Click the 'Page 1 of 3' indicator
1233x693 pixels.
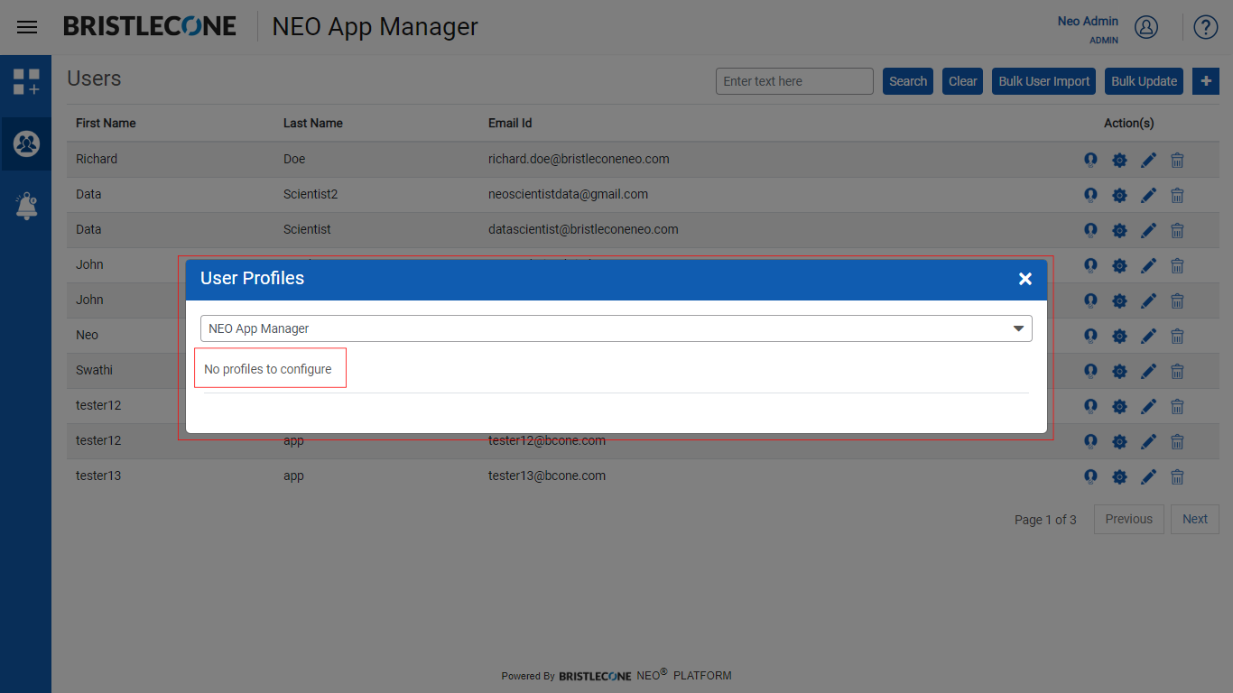[1045, 520]
